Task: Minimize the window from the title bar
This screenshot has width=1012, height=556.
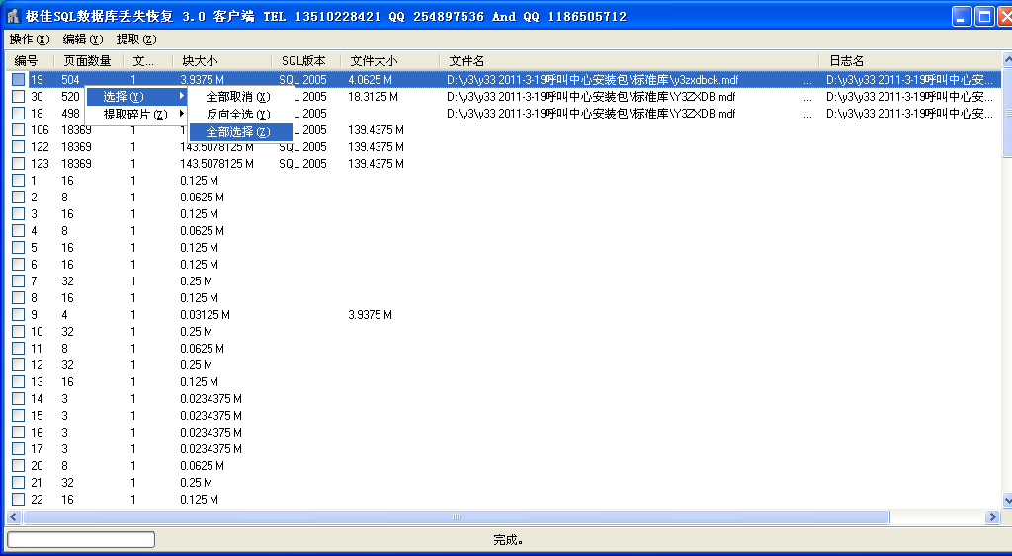Action: 962,16
